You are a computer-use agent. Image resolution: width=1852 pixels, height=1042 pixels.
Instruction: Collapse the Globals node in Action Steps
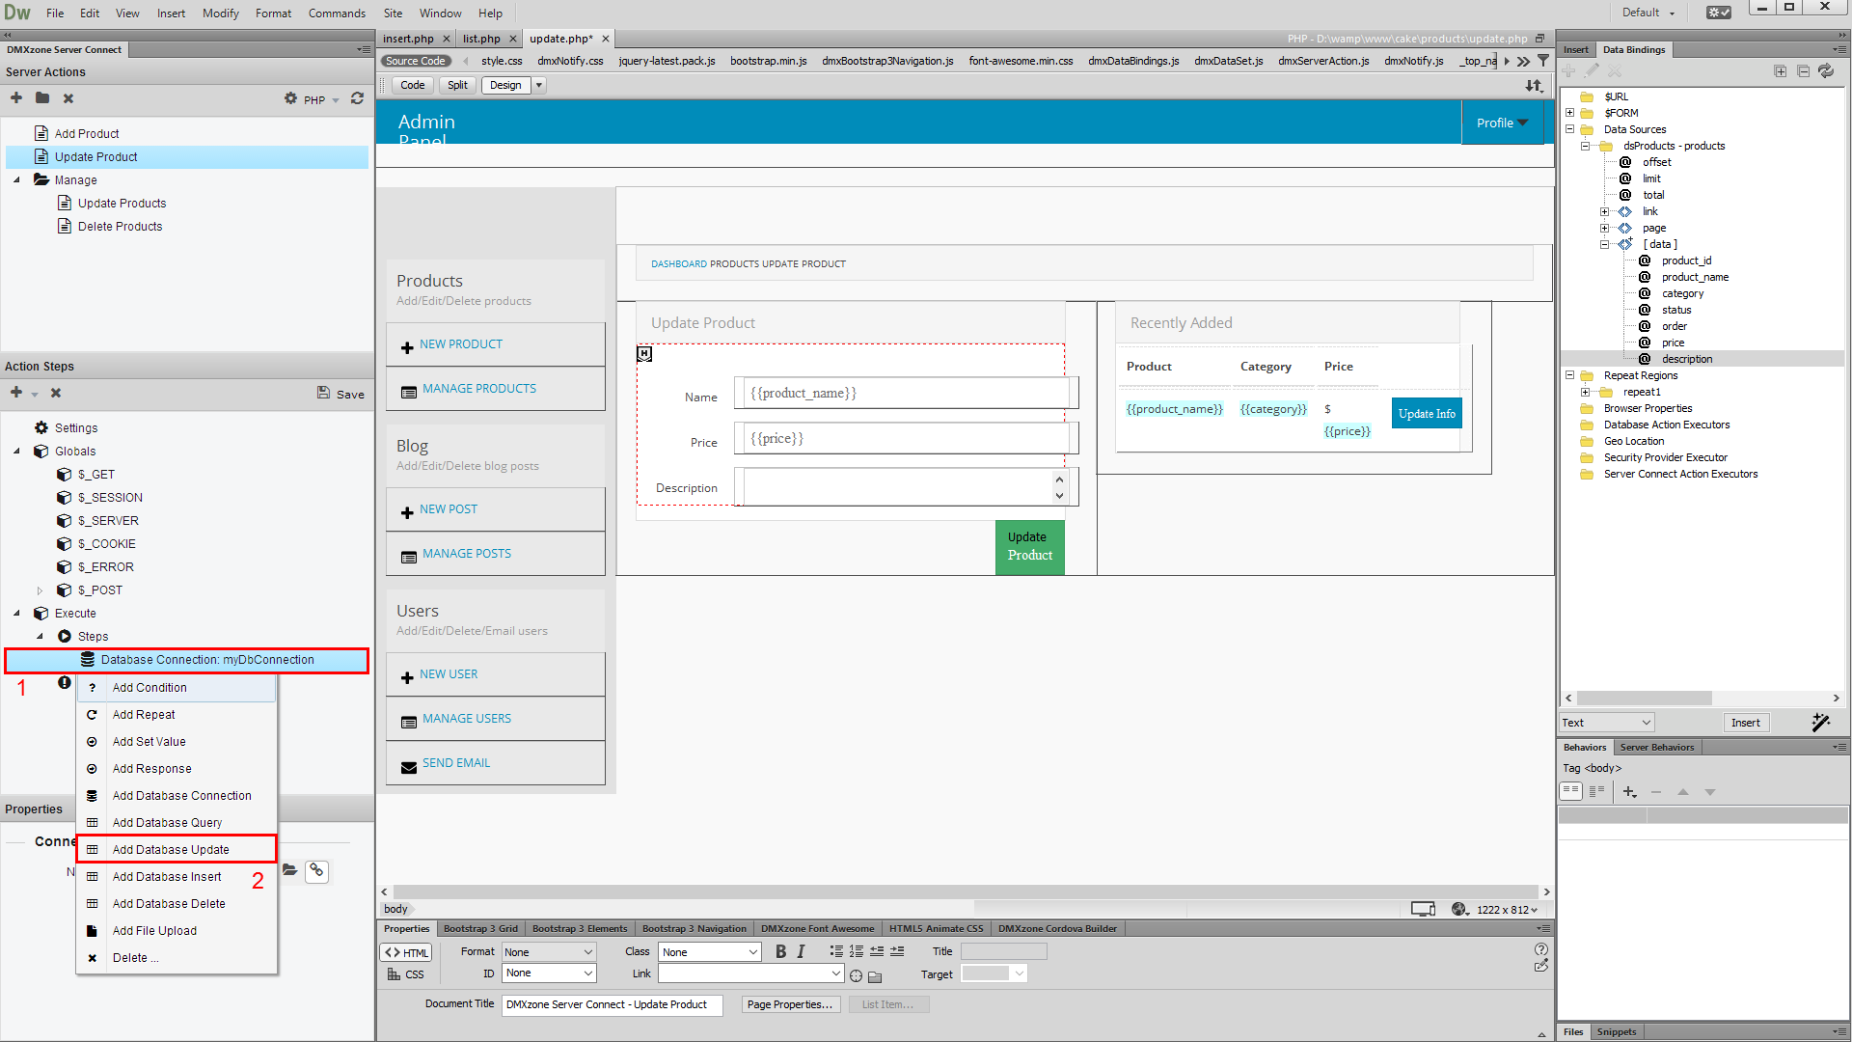point(16,452)
